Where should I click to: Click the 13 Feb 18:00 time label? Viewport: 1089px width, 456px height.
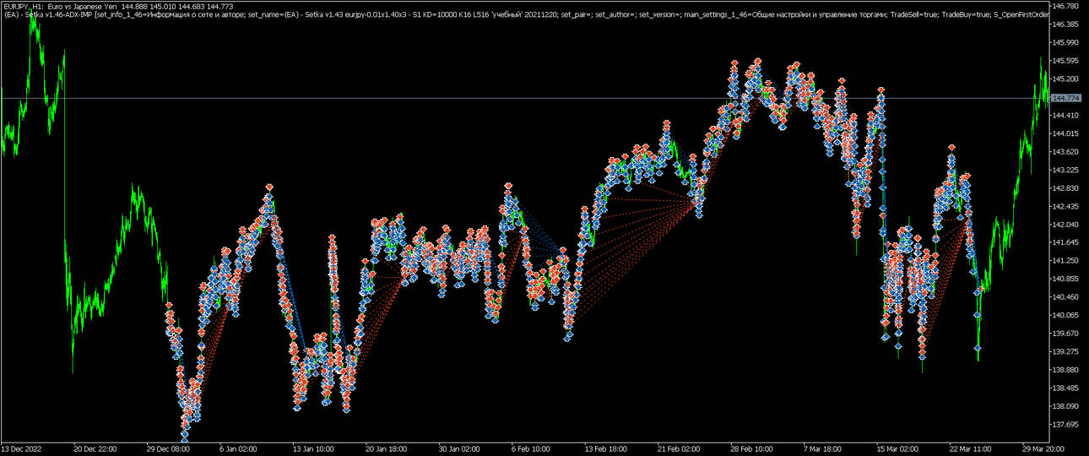(x=605, y=449)
